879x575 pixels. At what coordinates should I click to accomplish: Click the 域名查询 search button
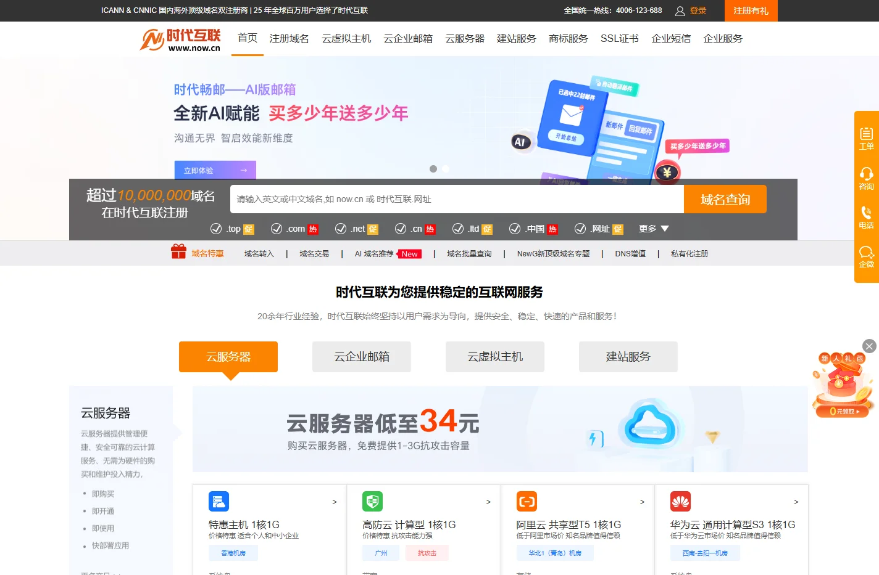725,199
